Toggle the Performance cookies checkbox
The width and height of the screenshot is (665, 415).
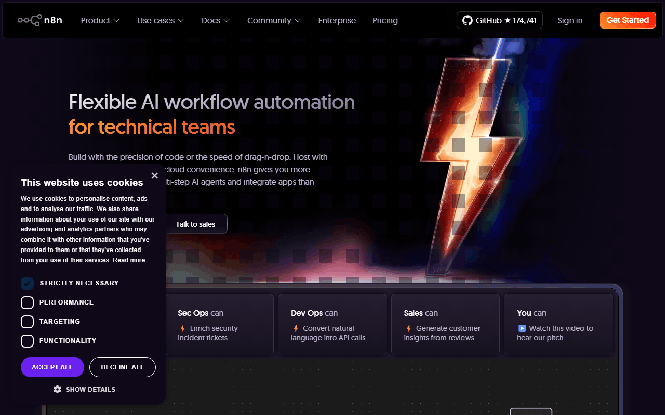27,302
